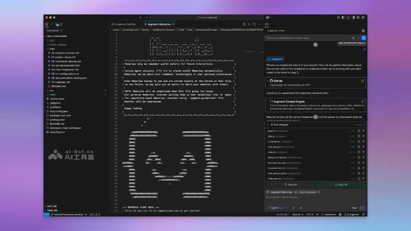Attach a file with the paperclip icon
411x231 pixels.
click(x=294, y=208)
